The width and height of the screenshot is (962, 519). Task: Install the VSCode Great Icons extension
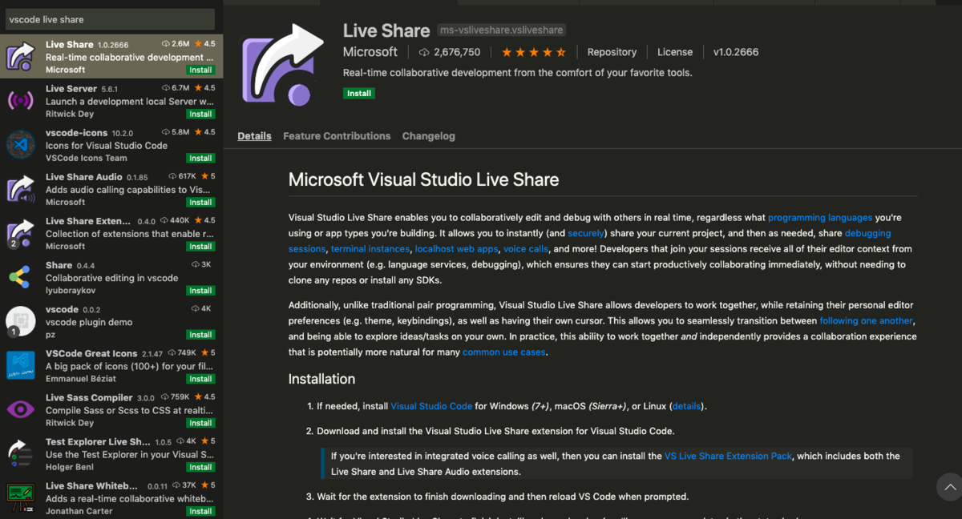tap(200, 379)
